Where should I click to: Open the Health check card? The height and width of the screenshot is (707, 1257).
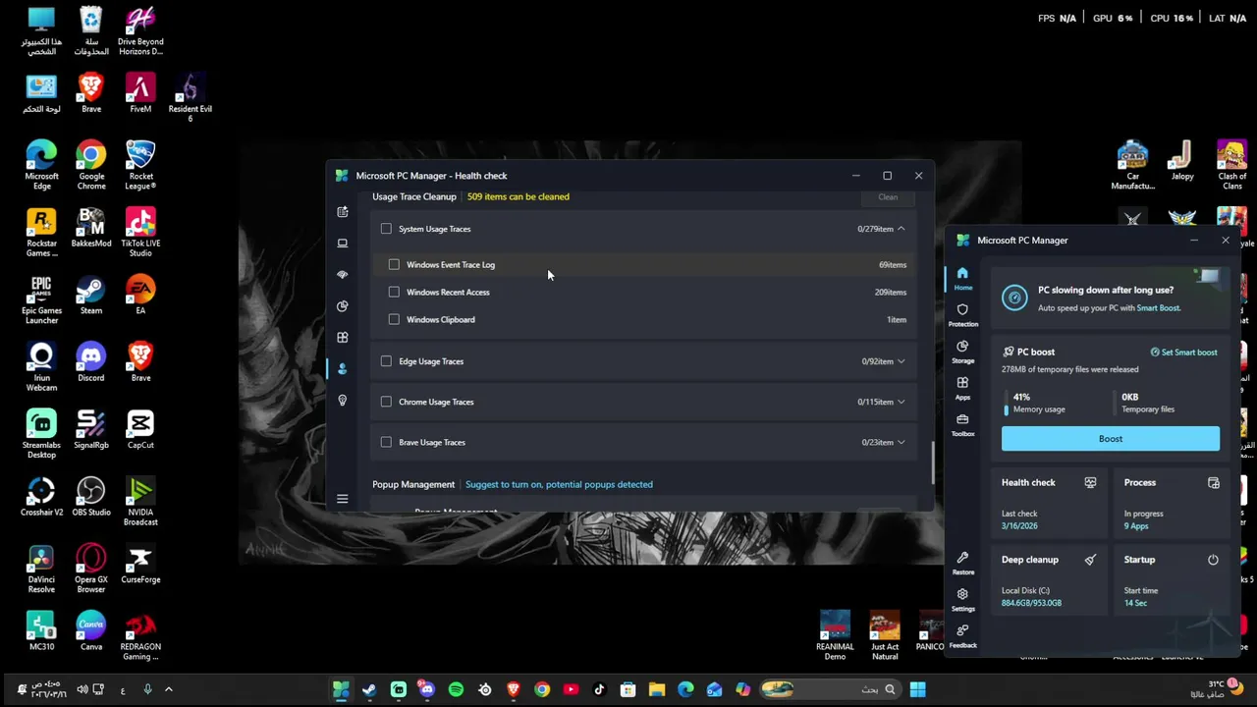1049,505
